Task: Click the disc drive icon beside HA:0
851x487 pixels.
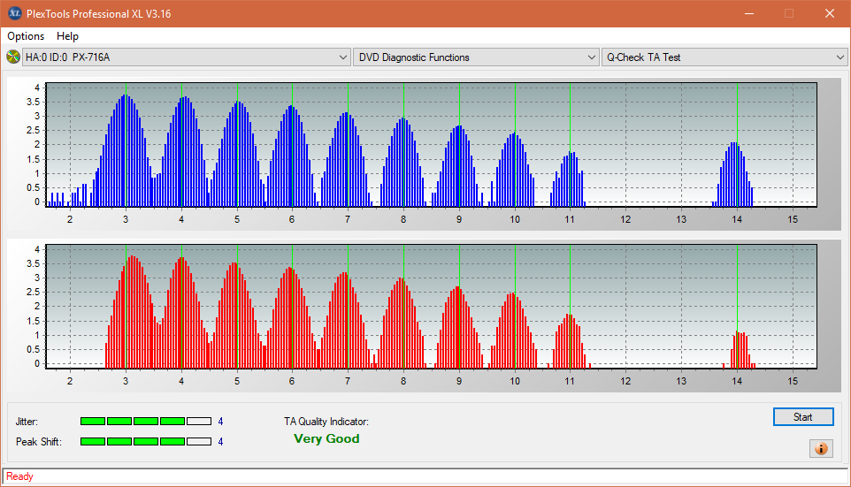Action: click(12, 57)
